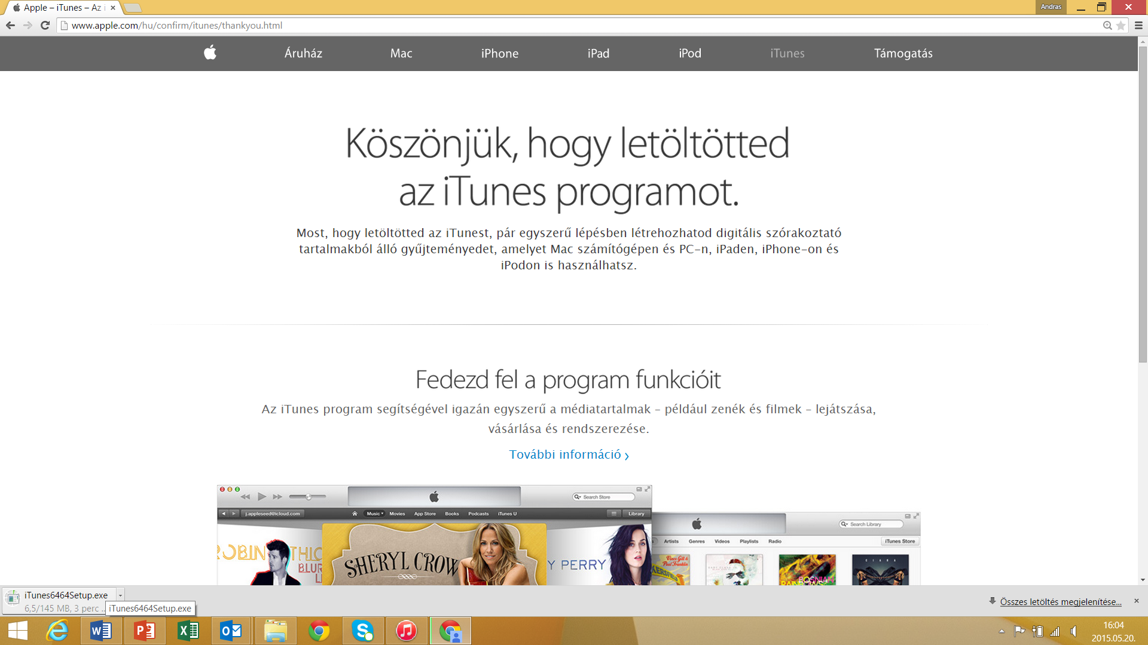
Task: Open Skype from the taskbar
Action: pos(363,631)
